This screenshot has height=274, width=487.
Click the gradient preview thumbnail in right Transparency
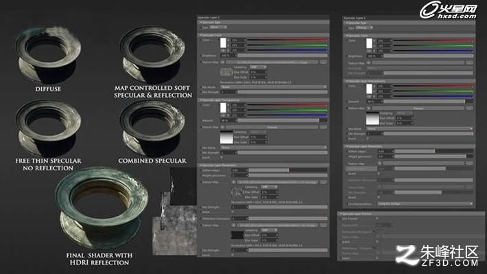[372, 118]
